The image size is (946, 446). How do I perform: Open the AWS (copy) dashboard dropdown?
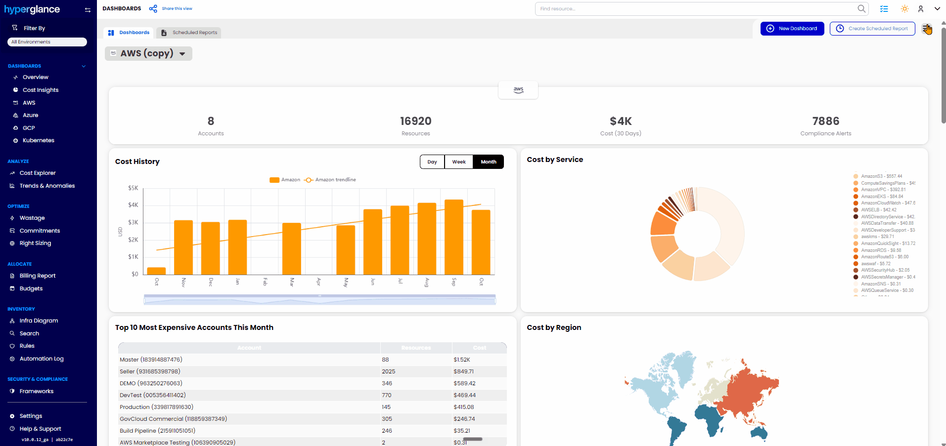coord(148,53)
